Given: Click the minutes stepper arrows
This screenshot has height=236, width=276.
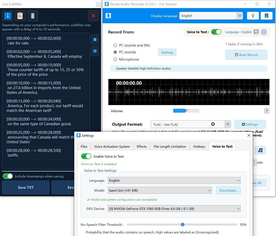Looking at the screenshot, I should click(255, 162).
